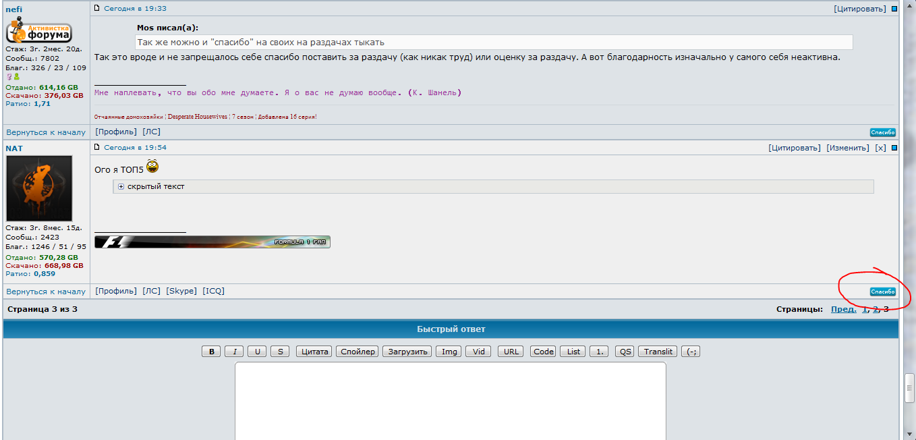Open NAT's [Профиль] link

pos(116,291)
